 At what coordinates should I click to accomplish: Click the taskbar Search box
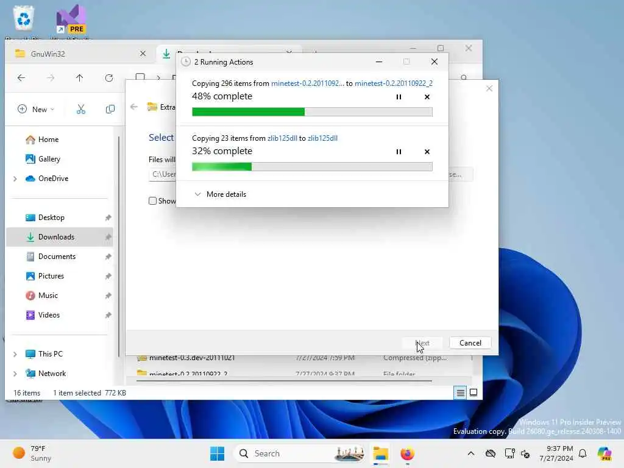click(300, 453)
